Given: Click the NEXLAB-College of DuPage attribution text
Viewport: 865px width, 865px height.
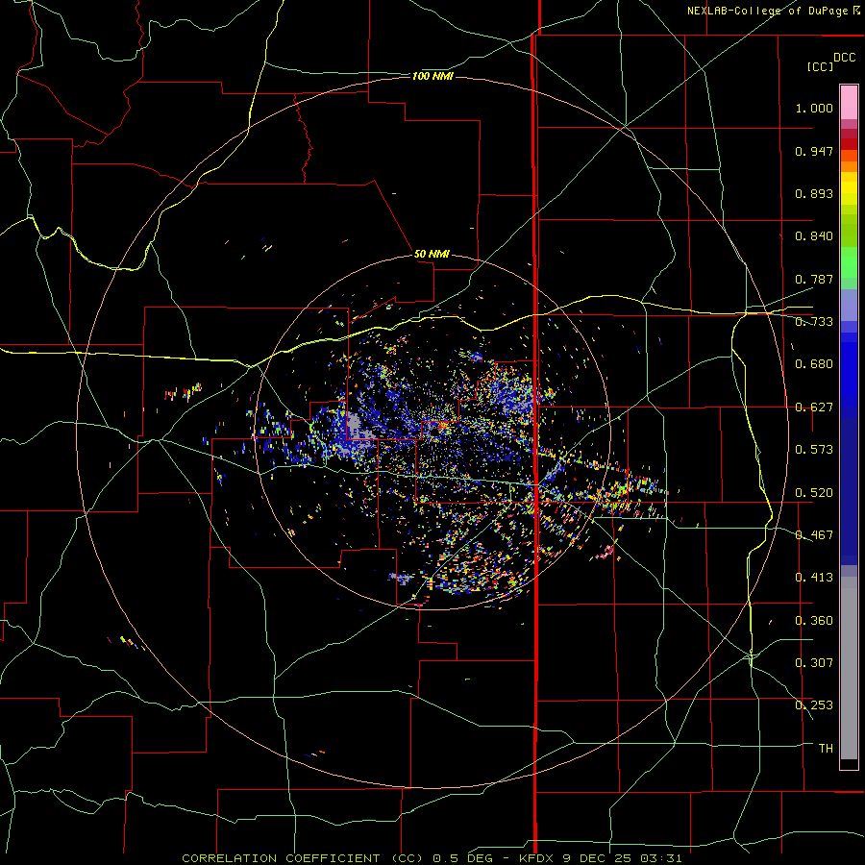Looking at the screenshot, I should point(773,11).
